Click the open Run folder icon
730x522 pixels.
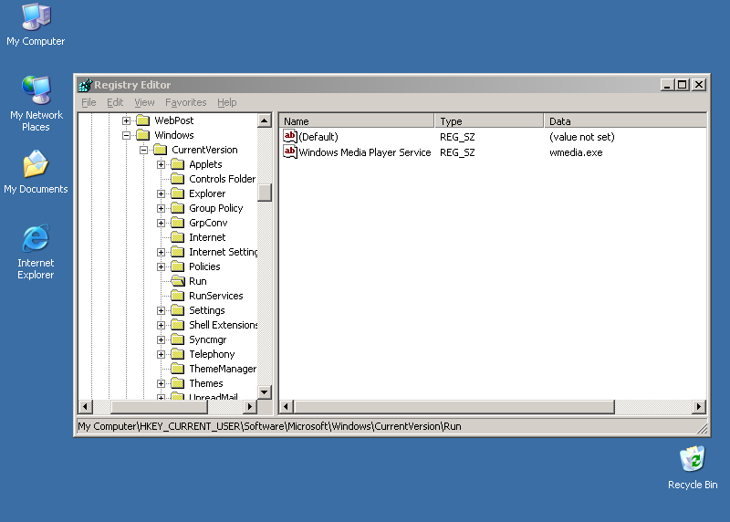(x=178, y=281)
